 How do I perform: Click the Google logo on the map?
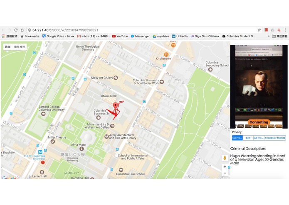pyautogui.click(x=9, y=178)
